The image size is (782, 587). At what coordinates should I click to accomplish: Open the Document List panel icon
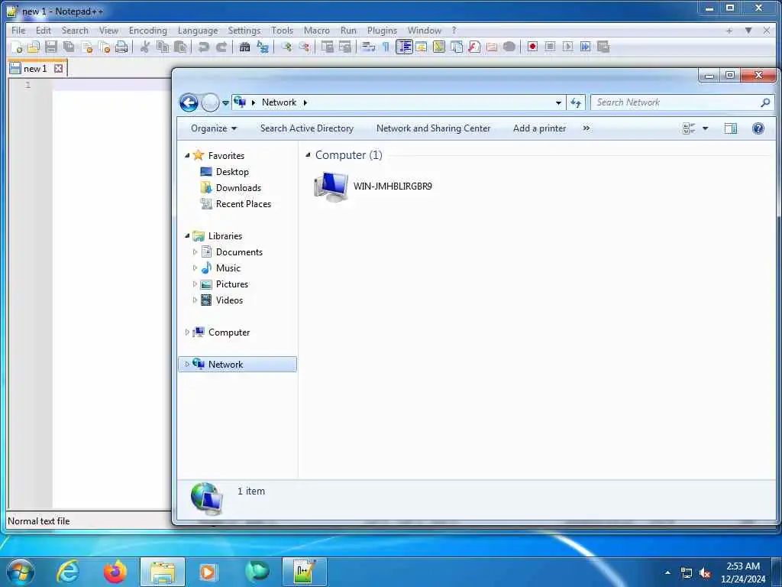click(457, 47)
